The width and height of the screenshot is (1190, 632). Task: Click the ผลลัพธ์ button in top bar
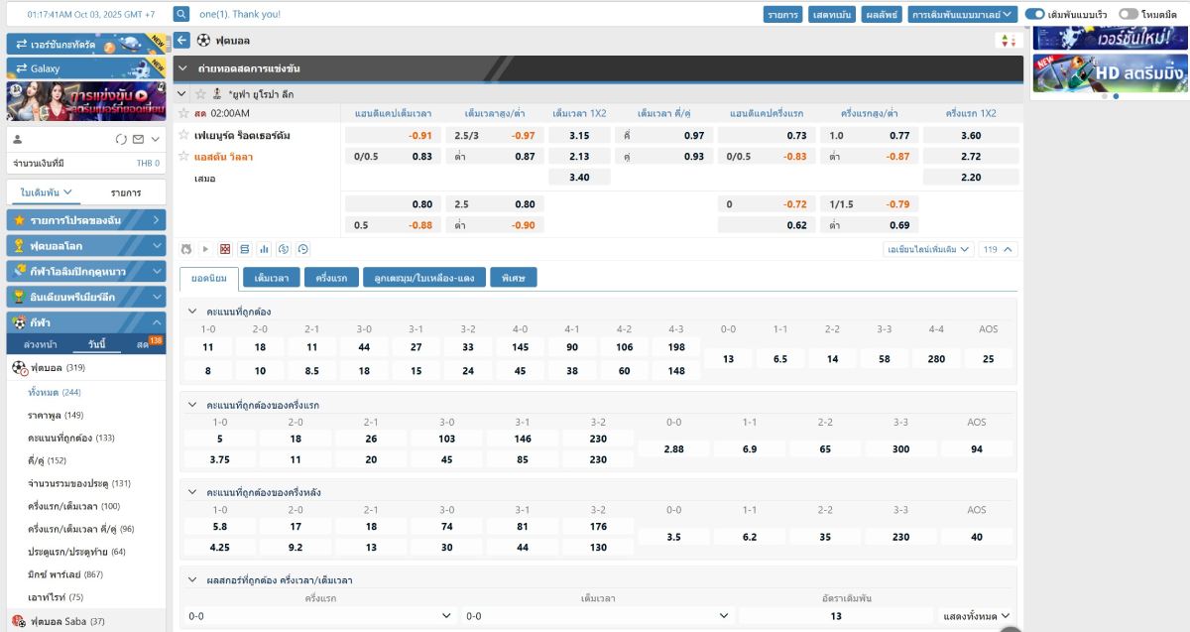[x=881, y=14]
